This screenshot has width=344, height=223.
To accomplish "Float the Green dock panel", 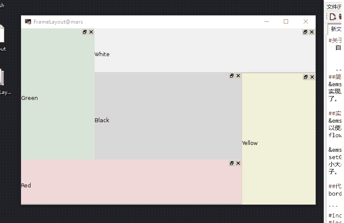I will pyautogui.click(x=85, y=32).
